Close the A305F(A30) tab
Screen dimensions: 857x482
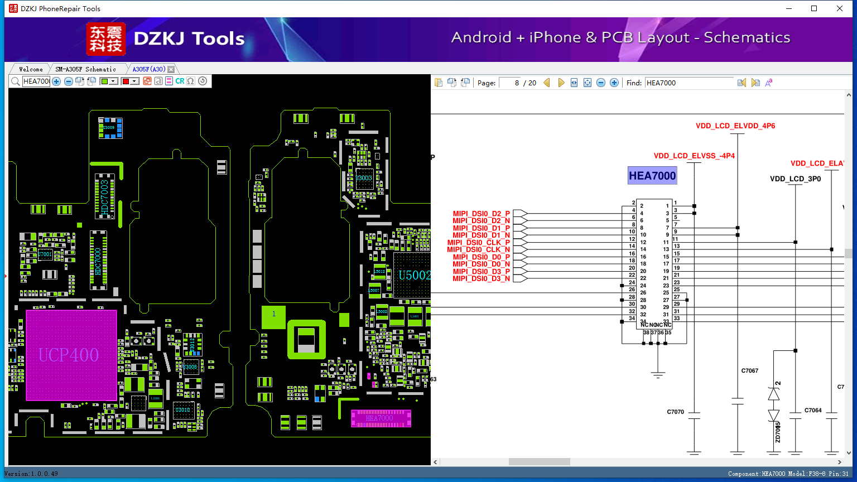pos(171,69)
